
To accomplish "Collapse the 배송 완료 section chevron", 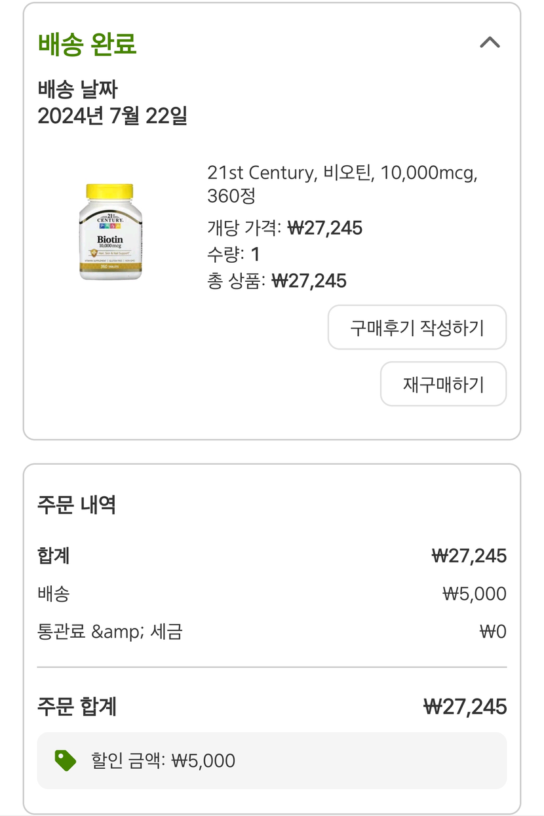I will tap(490, 43).
